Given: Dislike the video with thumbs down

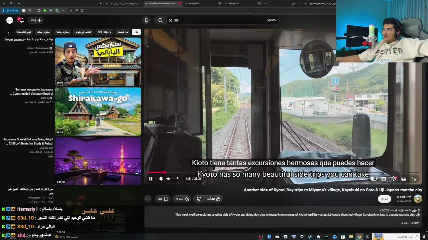Looking at the screenshot, I should 199,199.
